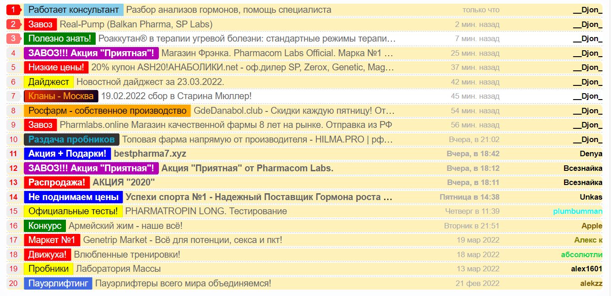Image resolution: width=613 pixels, height=296 pixels.
Task: Click the 'Пауэрлифтинг' blue tag
Action: 58,283
